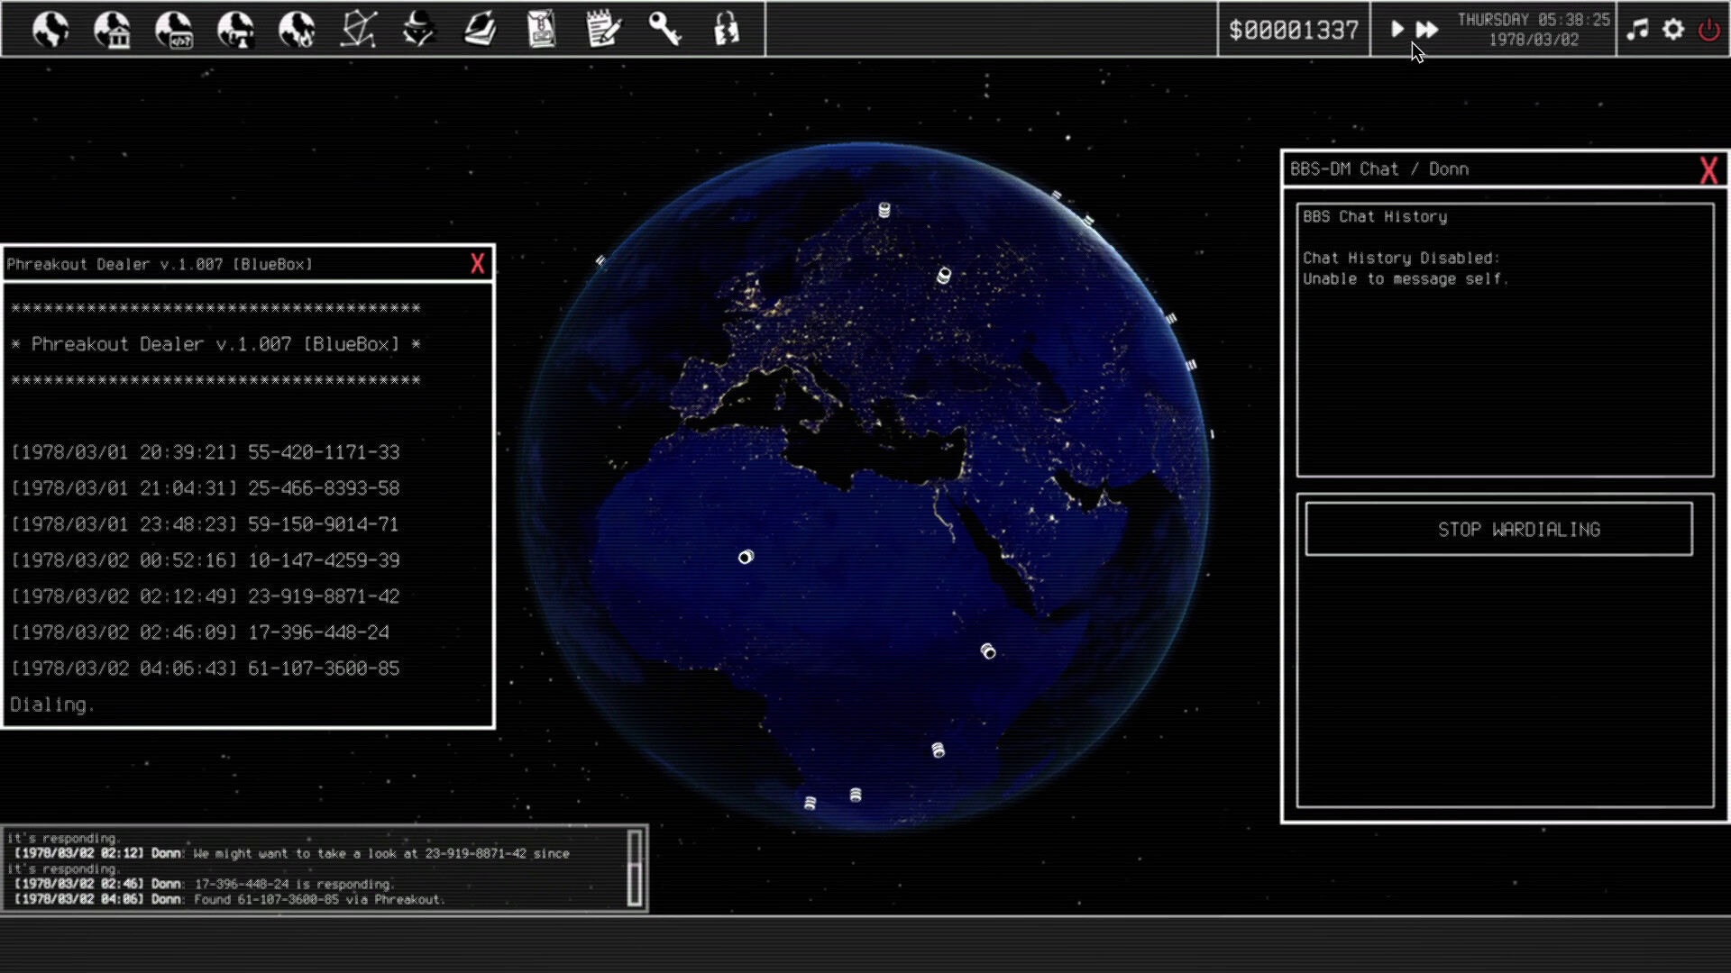Click the chat log scrollbar
Viewport: 1731px width, 973px height.
(x=635, y=868)
